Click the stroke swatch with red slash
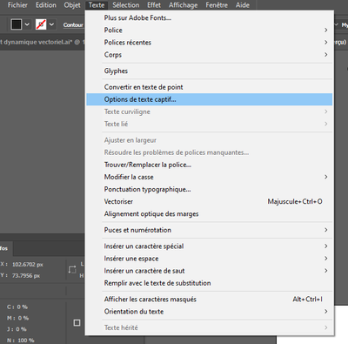Viewport: 348px width, 344px height. [x=41, y=24]
